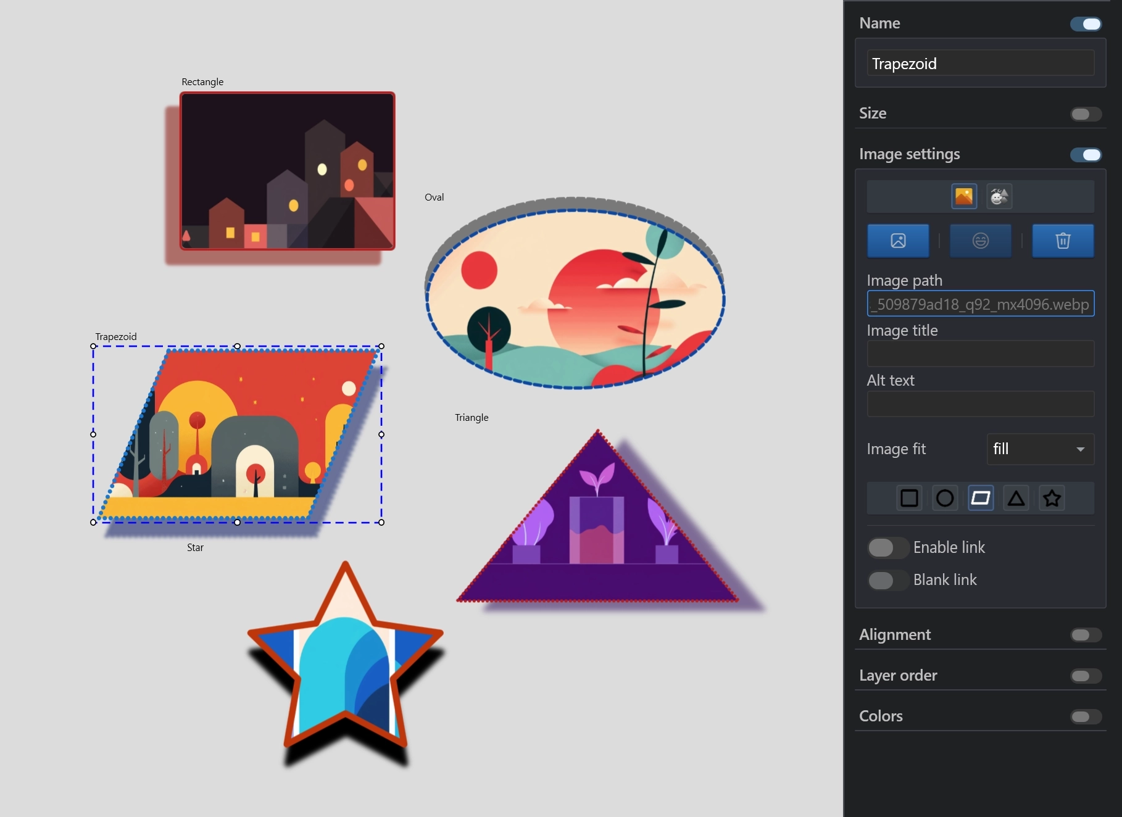The image size is (1122, 817).
Task: Select the emoji image type icon
Action: click(x=999, y=197)
